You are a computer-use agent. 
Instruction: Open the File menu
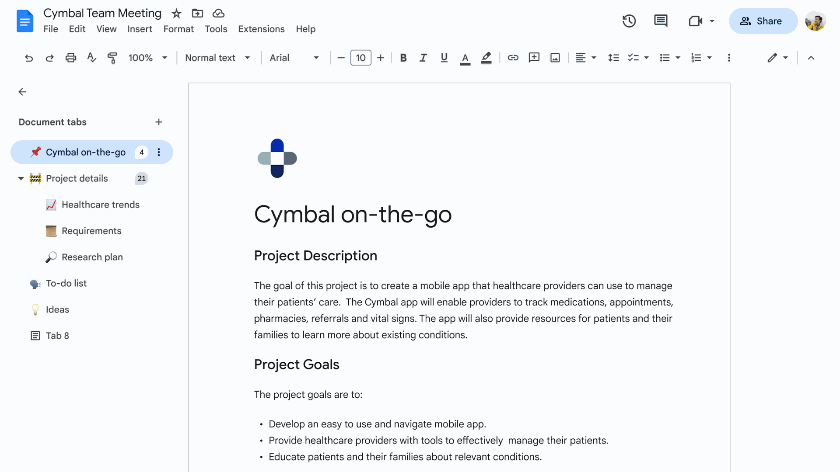[51, 29]
